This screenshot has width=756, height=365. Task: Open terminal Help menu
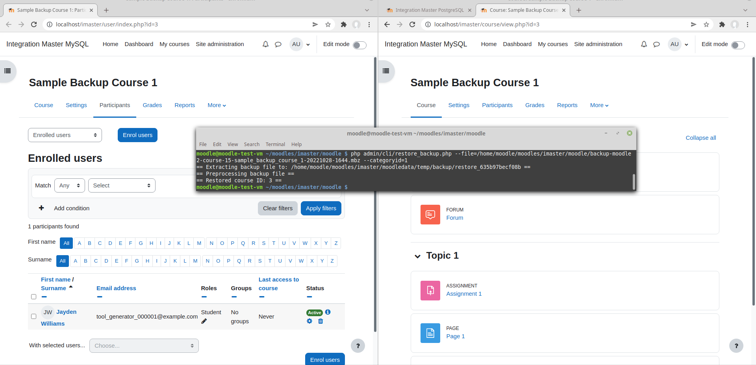(x=296, y=145)
